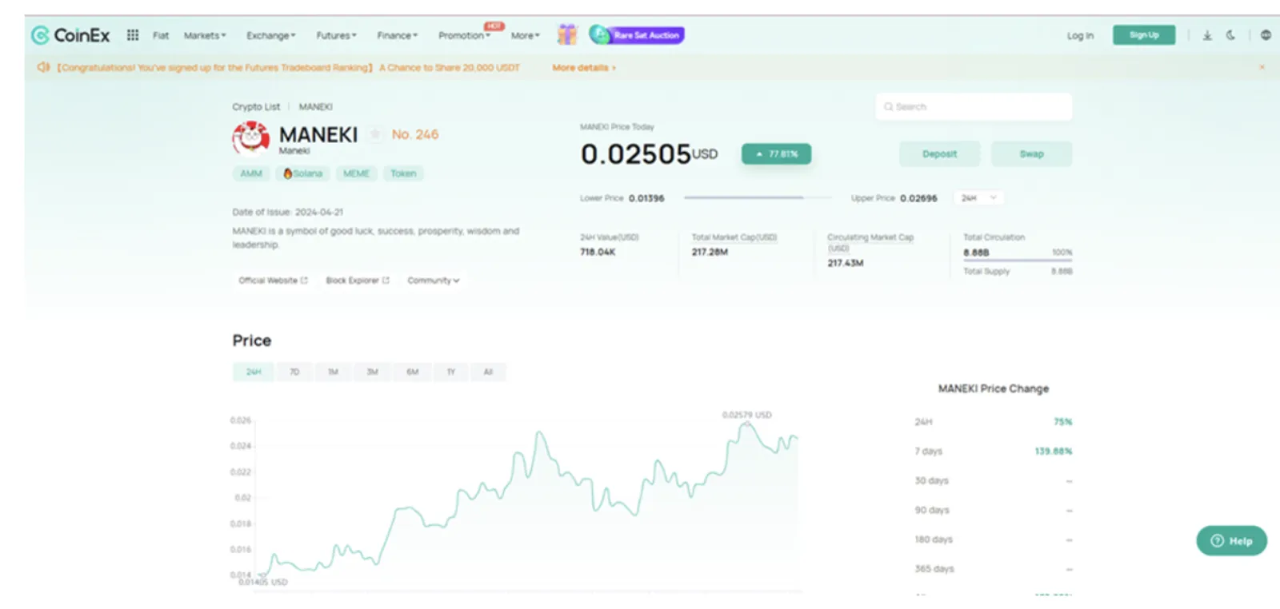Select the 7D chart tab
This screenshot has width=1280, height=609.
point(294,372)
